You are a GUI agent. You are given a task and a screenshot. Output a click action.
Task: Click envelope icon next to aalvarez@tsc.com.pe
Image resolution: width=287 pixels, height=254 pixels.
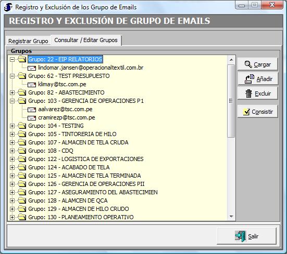pos(32,110)
